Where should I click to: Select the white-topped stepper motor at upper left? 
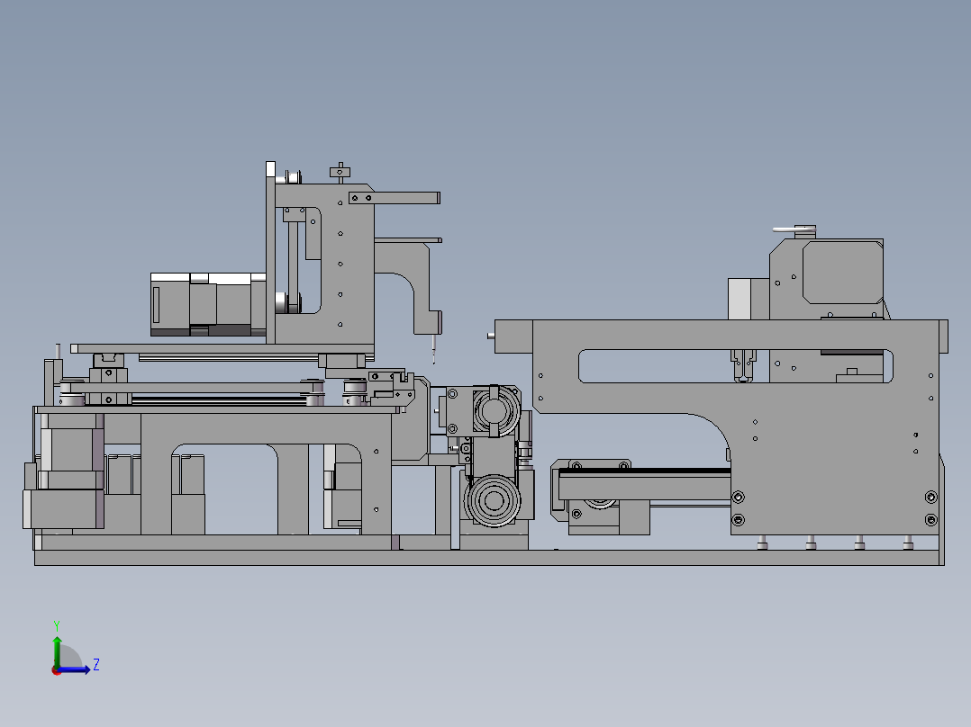tap(208, 304)
